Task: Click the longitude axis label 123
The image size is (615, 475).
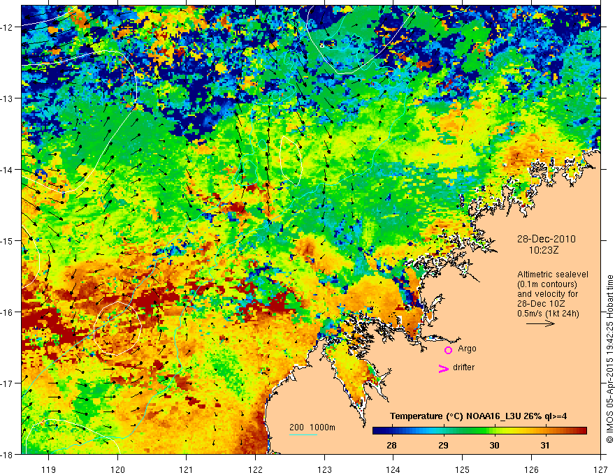Action: click(x=324, y=469)
